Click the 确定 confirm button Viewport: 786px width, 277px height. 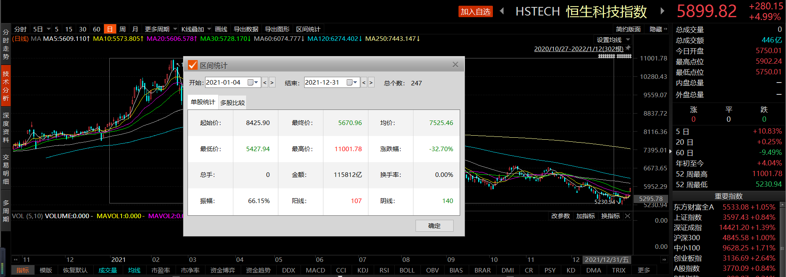[434, 226]
